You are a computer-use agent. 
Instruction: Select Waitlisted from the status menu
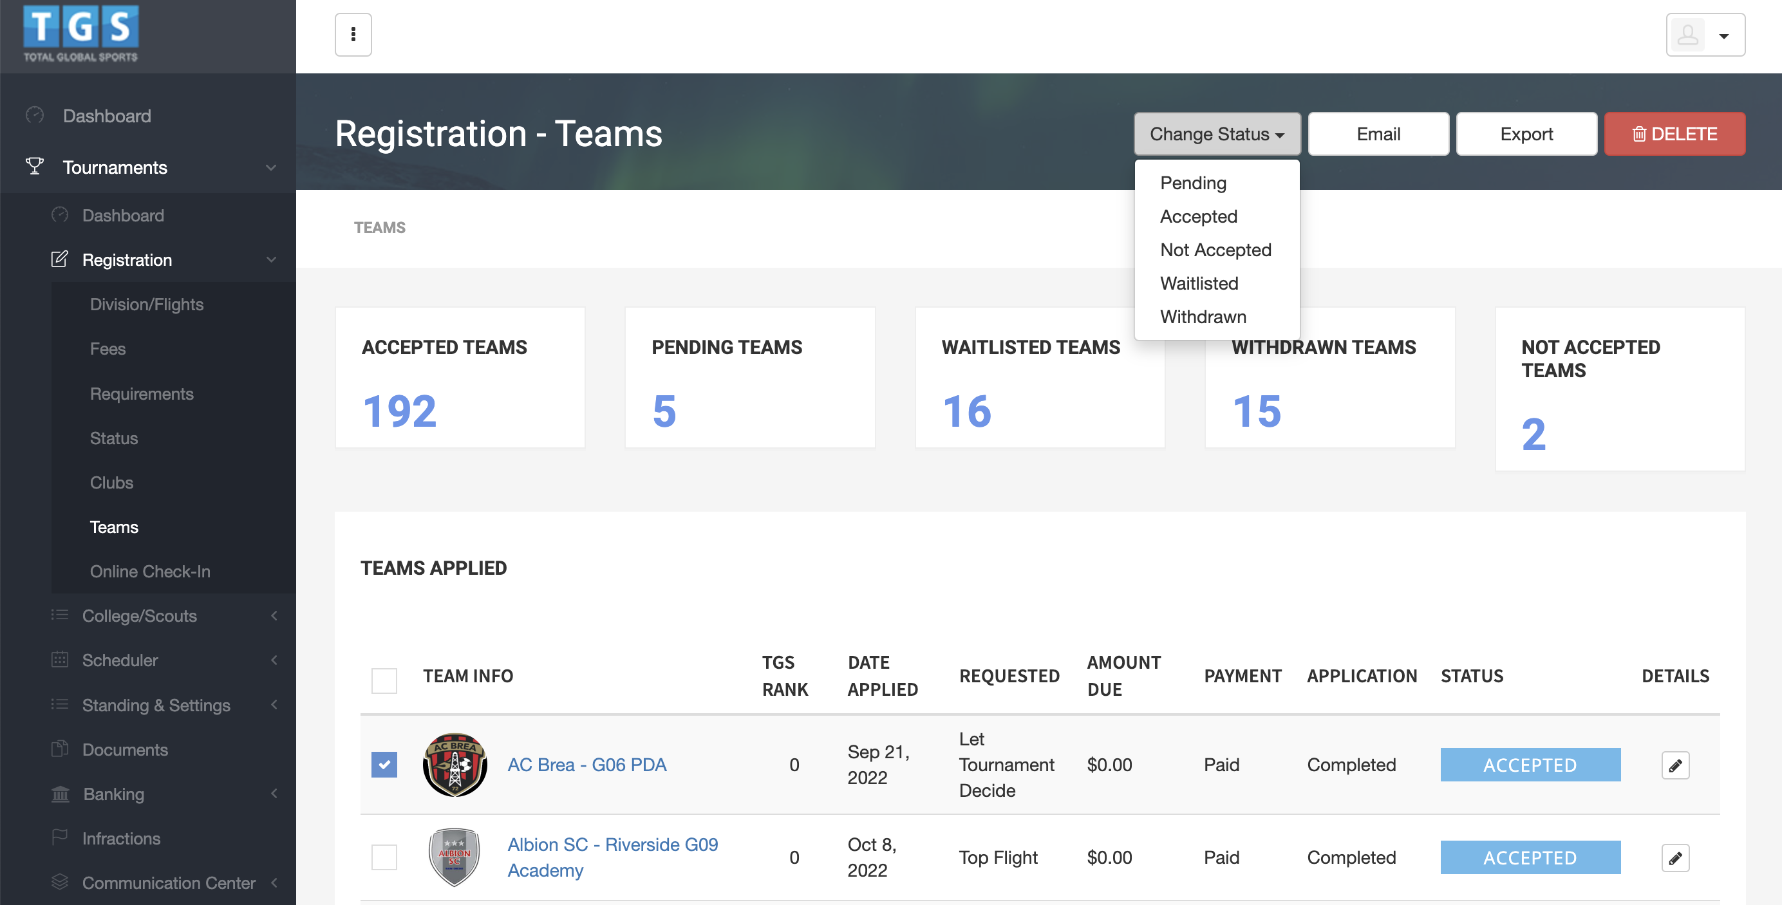[1199, 283]
